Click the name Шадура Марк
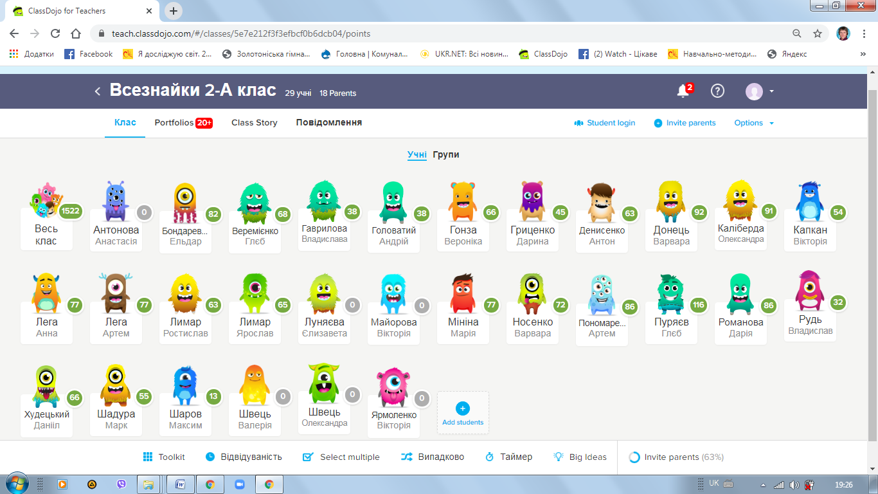The height and width of the screenshot is (494, 878). [116, 419]
